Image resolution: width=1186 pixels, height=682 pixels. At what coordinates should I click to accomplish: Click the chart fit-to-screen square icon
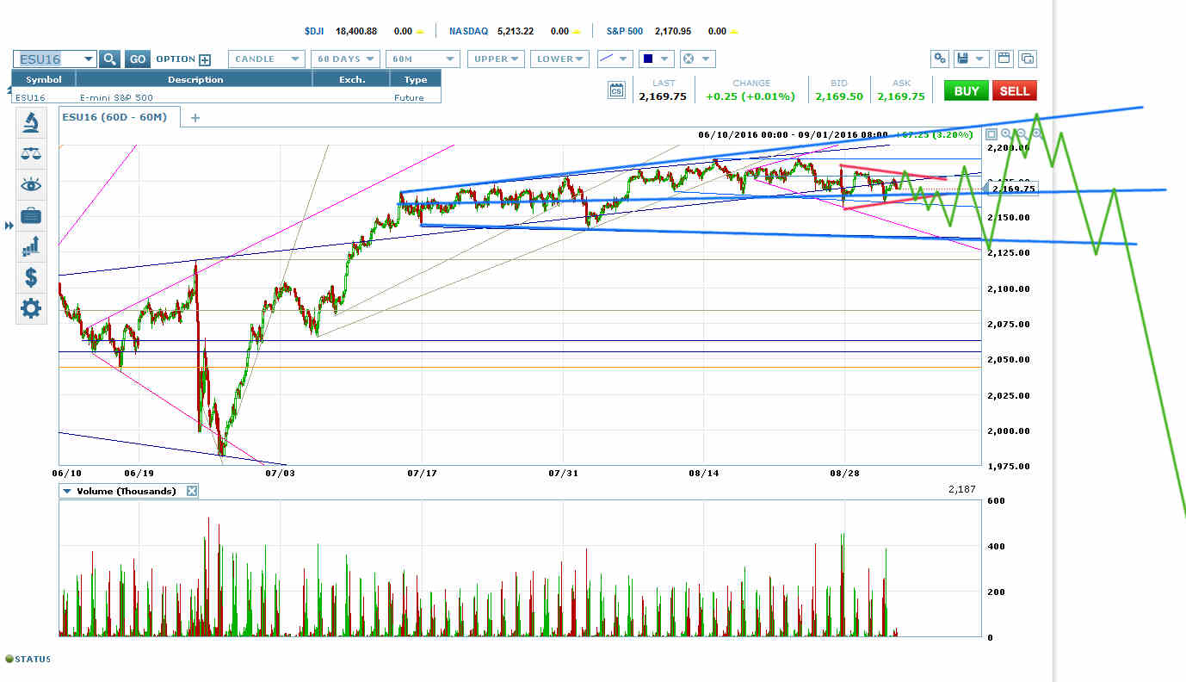click(x=991, y=134)
